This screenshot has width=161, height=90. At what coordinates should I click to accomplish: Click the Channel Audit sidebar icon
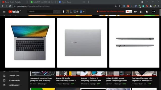(x=4, y=76)
